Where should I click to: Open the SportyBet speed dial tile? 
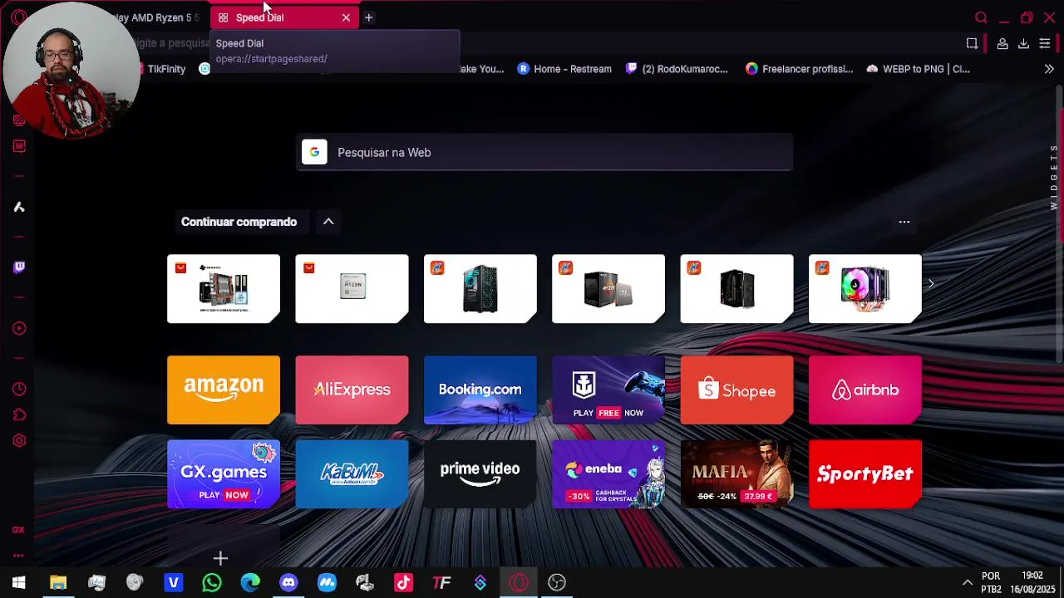click(x=865, y=473)
